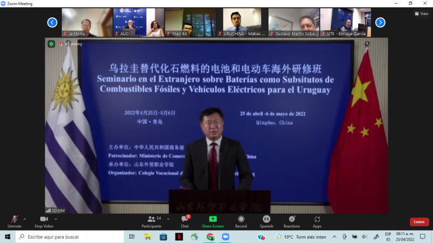The width and height of the screenshot is (433, 243).
Task: Expand video options arrow next to Stop Video
Action: coord(56,219)
